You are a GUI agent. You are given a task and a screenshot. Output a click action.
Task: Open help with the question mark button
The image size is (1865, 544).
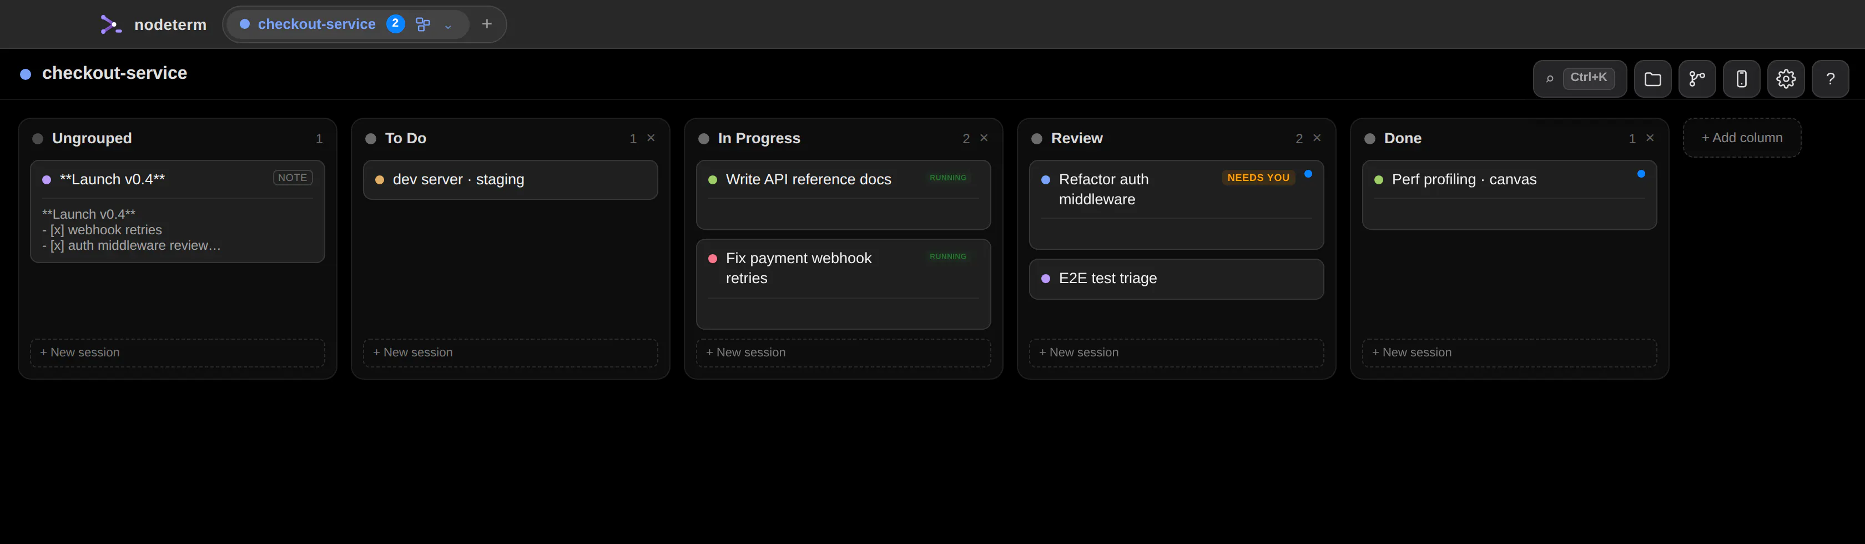point(1830,78)
